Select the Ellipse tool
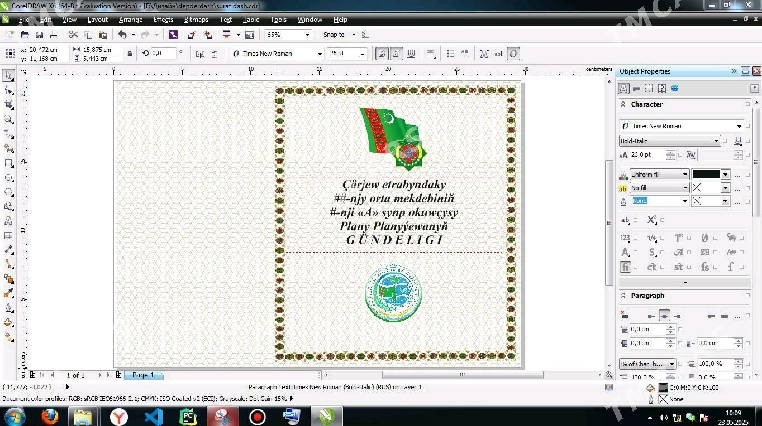The image size is (762, 426). (8, 178)
